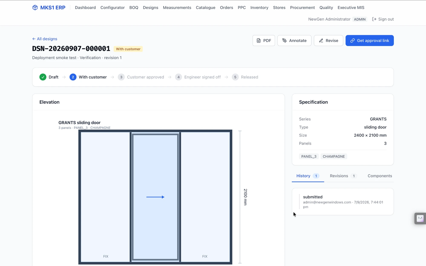Click the Released step label
This screenshot has height=266, width=426.
click(x=249, y=77)
